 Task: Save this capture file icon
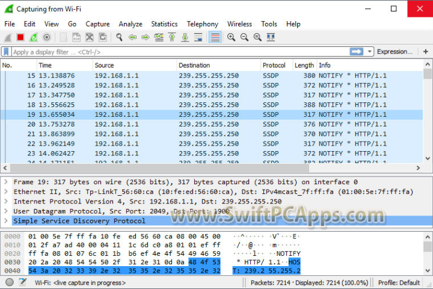point(76,37)
